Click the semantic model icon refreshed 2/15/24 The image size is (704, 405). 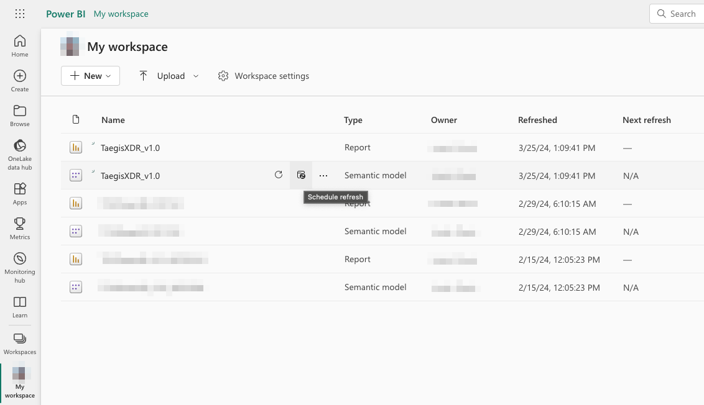76,287
